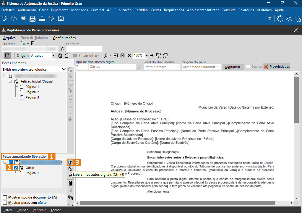Click the Propriedades button

pyautogui.click(x=277, y=67)
